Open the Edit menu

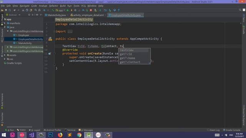point(8,6)
